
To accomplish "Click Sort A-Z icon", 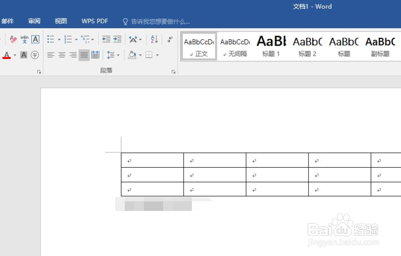I will pyautogui.click(x=154, y=39).
